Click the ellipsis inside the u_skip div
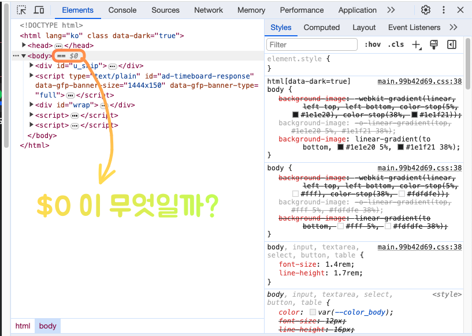This screenshot has height=336, width=472. pos(113,66)
